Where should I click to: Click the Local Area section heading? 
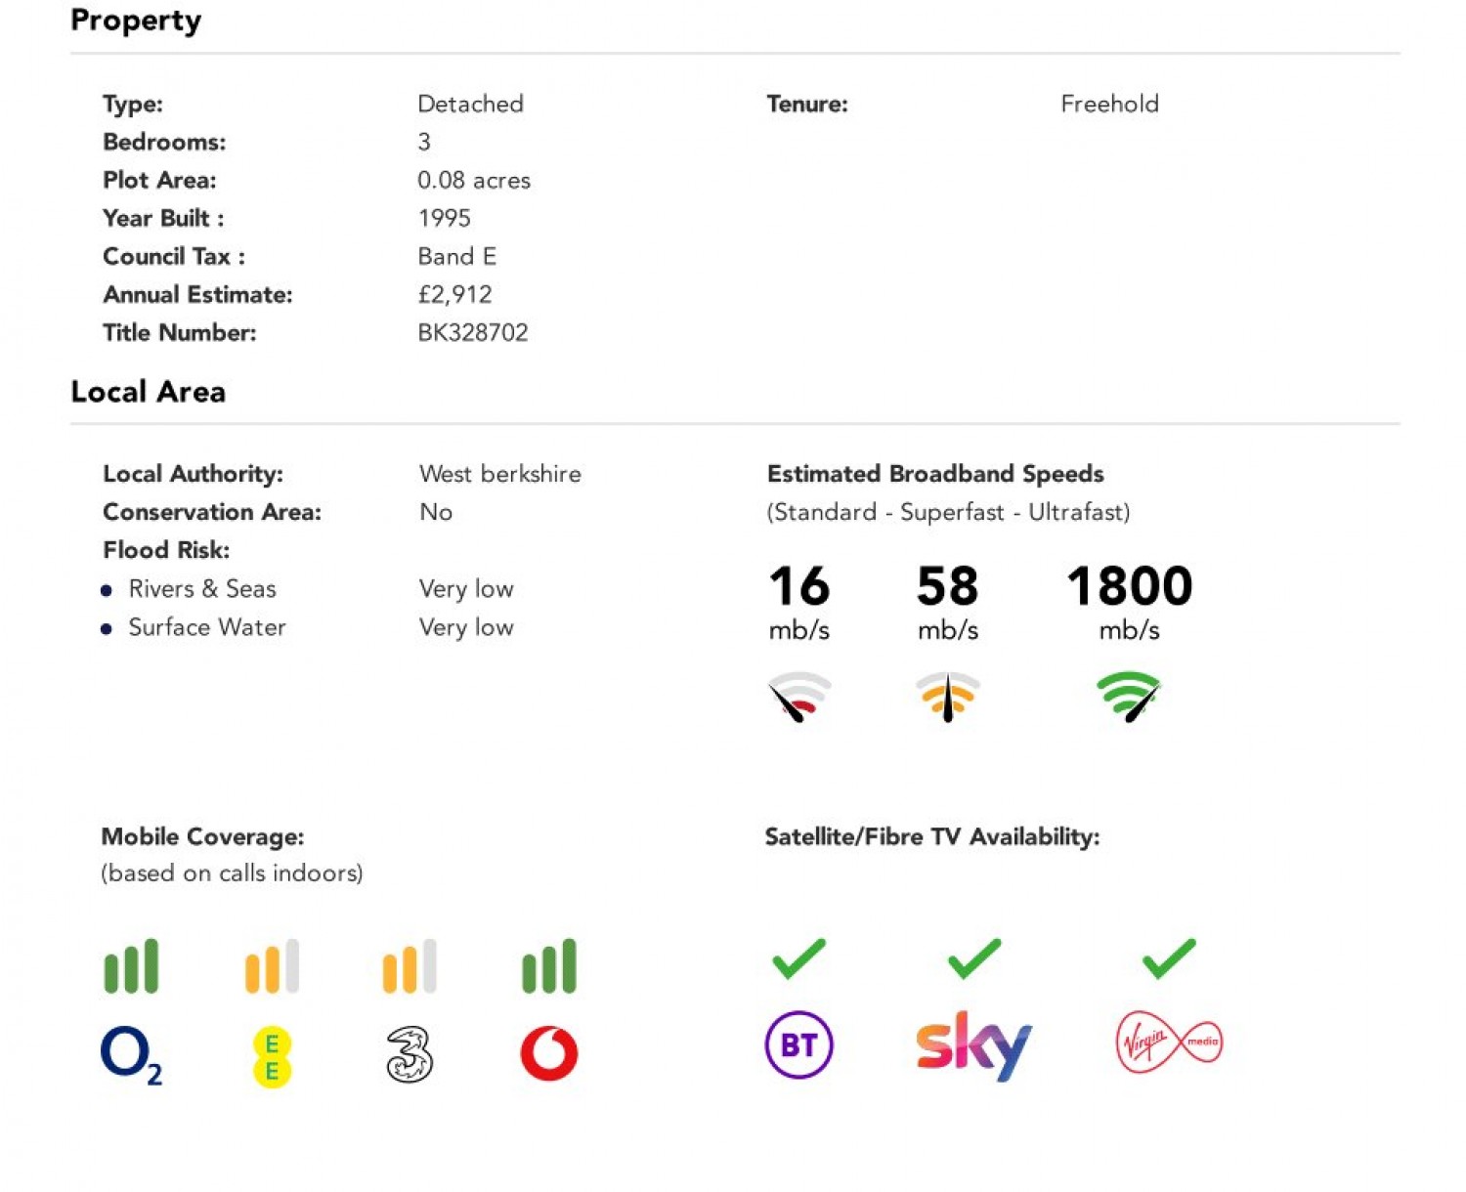click(x=149, y=392)
